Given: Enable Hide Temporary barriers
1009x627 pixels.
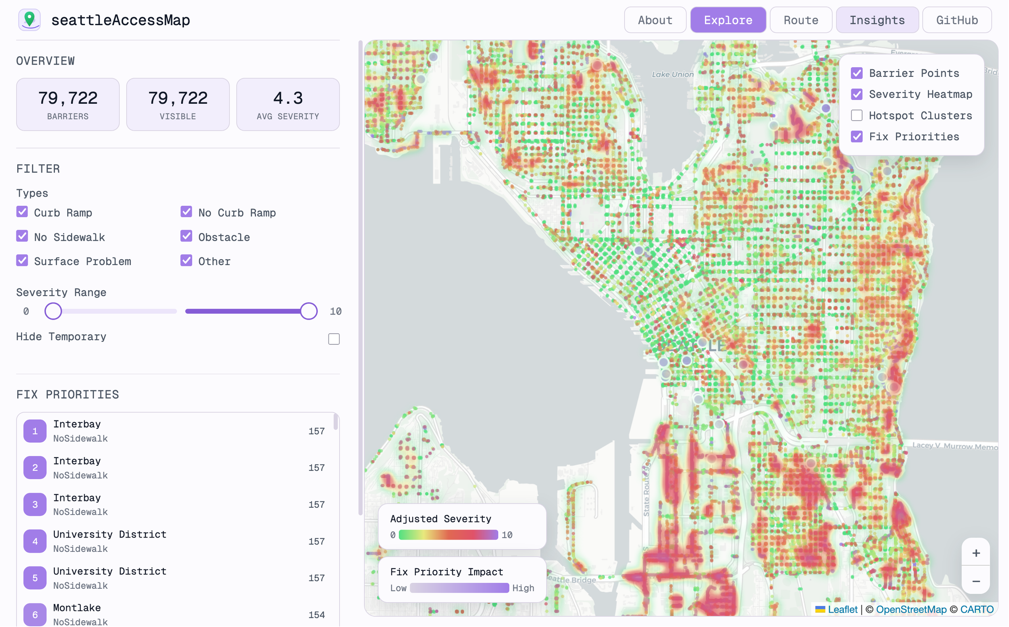Looking at the screenshot, I should pos(333,338).
